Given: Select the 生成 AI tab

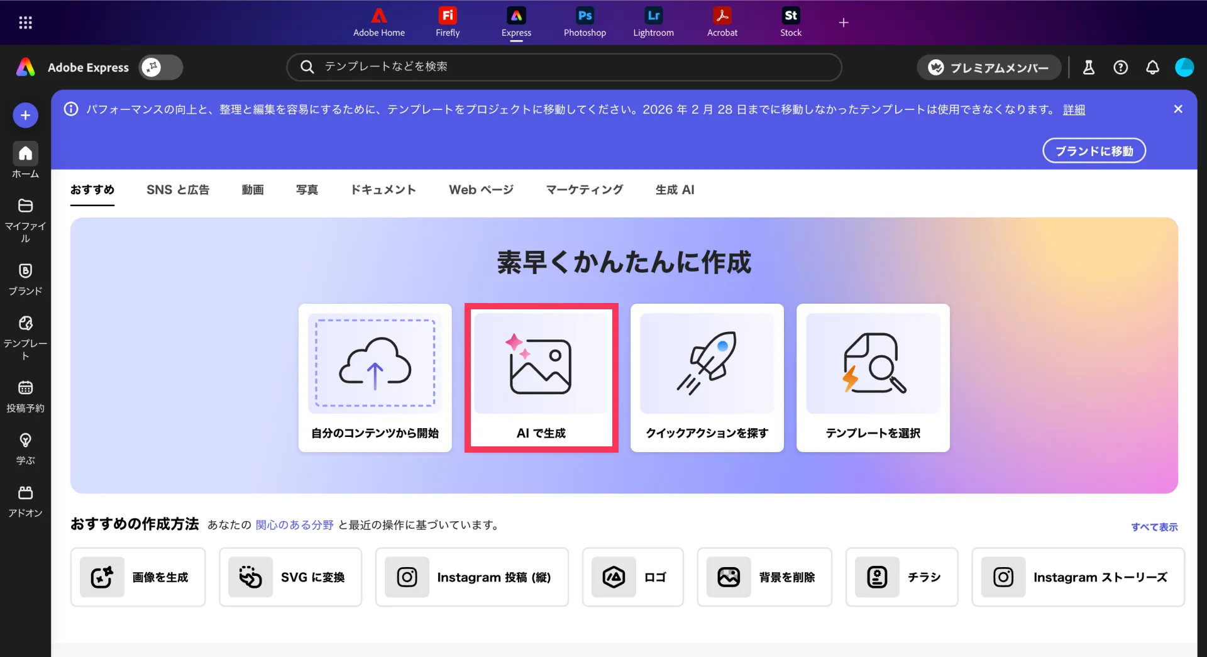Looking at the screenshot, I should 675,190.
